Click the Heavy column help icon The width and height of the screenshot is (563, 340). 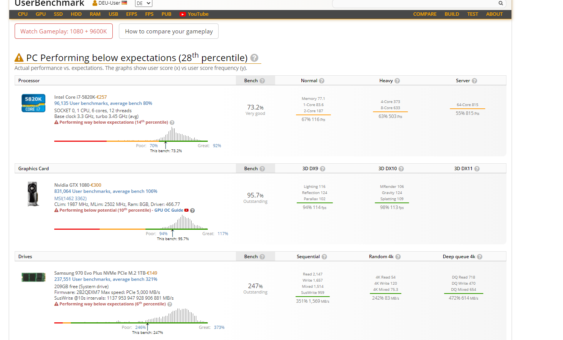[397, 81]
